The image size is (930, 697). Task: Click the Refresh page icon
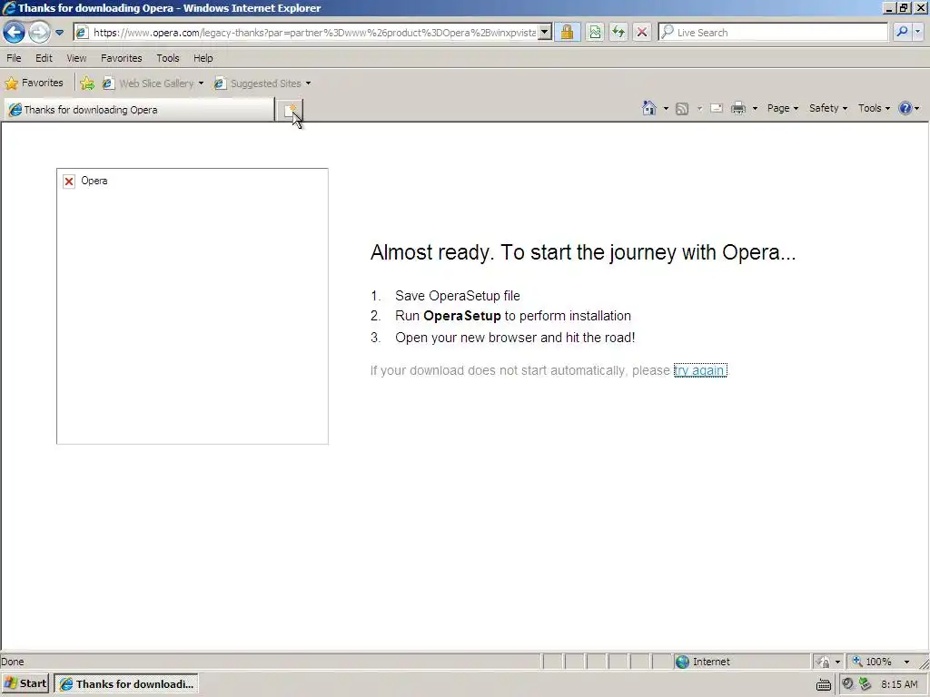pyautogui.click(x=618, y=33)
